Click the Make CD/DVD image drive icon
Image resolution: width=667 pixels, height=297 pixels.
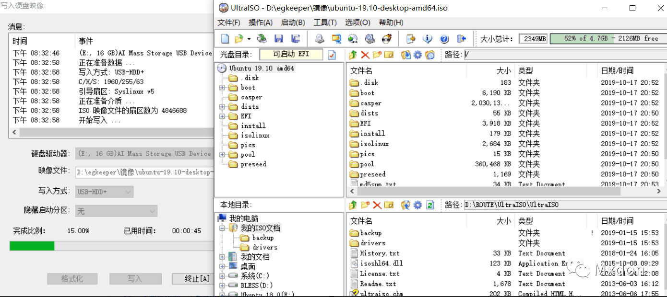coord(320,39)
